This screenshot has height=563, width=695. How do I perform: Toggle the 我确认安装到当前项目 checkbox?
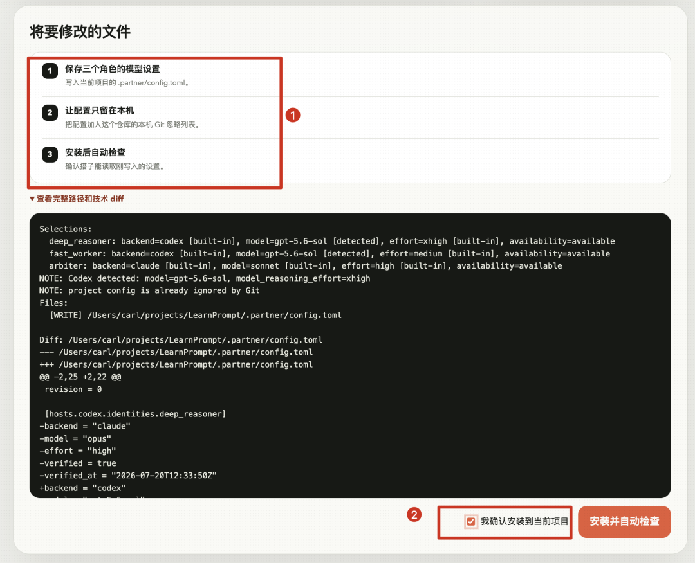470,521
